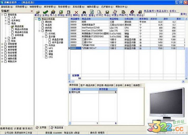This screenshot has width=188, height=135.
Task: Switch to the 多条码 tab
Action: (119, 85)
